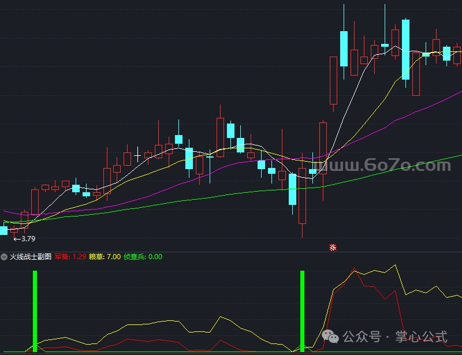Select the tallest cyan candlestick near top right

pyautogui.click(x=405, y=49)
